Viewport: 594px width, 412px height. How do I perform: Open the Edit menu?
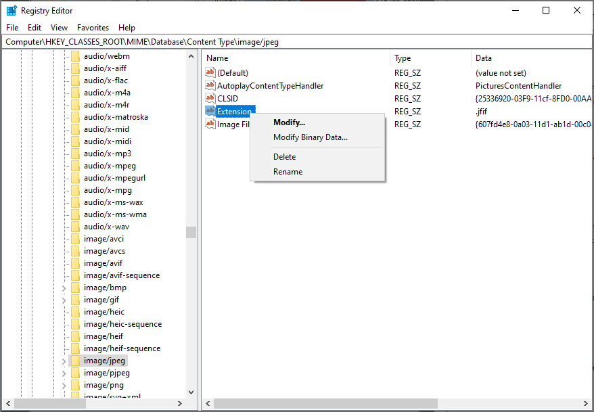coord(34,28)
